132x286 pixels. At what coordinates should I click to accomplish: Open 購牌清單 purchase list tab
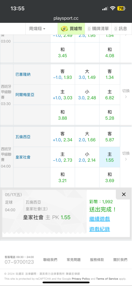[x=98, y=29]
